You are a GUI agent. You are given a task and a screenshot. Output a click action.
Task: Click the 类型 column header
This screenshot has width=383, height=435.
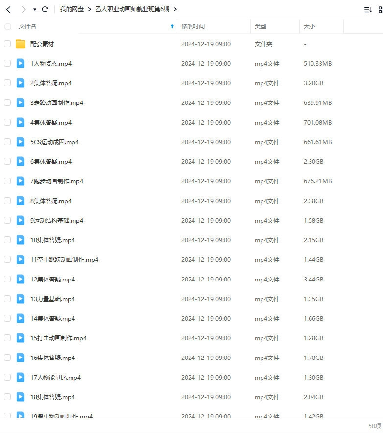[x=261, y=26]
